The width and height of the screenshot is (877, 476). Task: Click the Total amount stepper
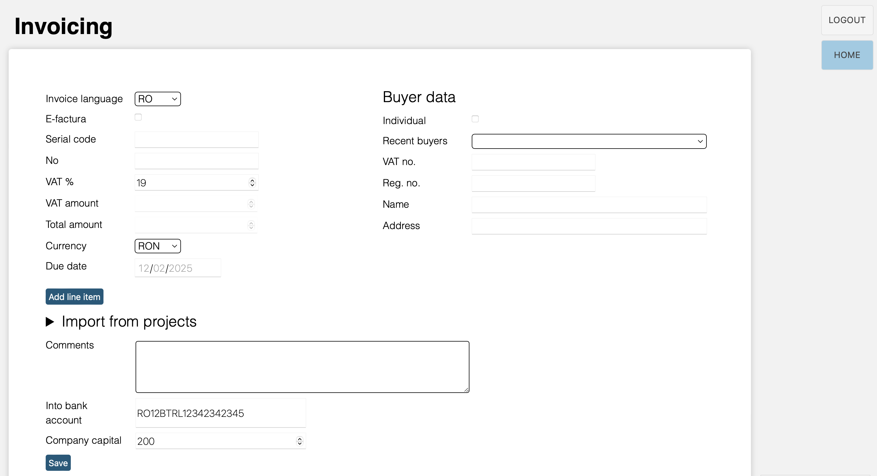pyautogui.click(x=251, y=225)
